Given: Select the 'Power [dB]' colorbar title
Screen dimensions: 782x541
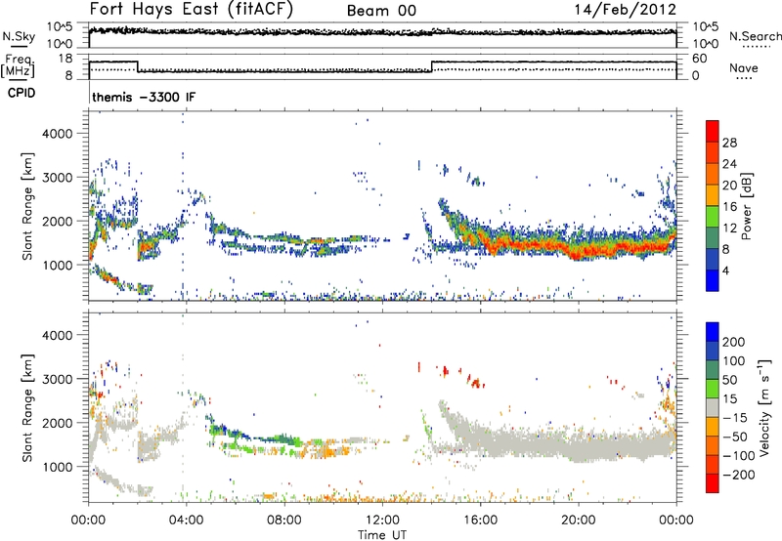Looking at the screenshot, I should click(x=747, y=206).
